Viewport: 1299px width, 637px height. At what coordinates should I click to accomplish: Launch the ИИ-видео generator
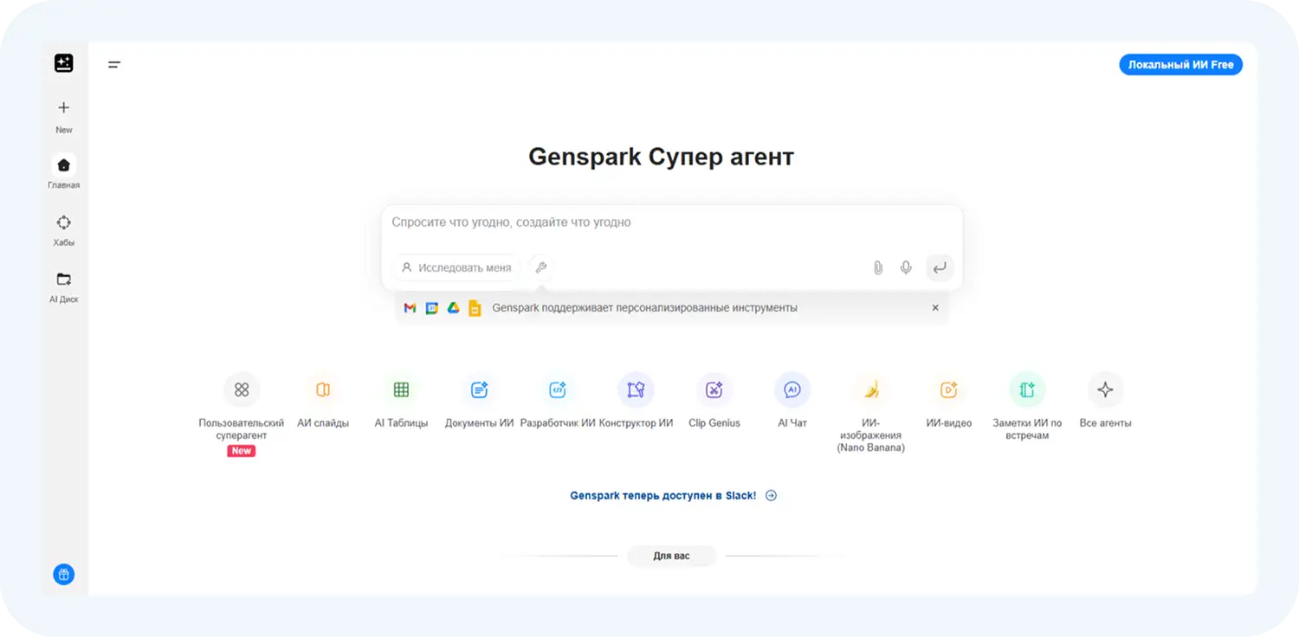pyautogui.click(x=949, y=389)
